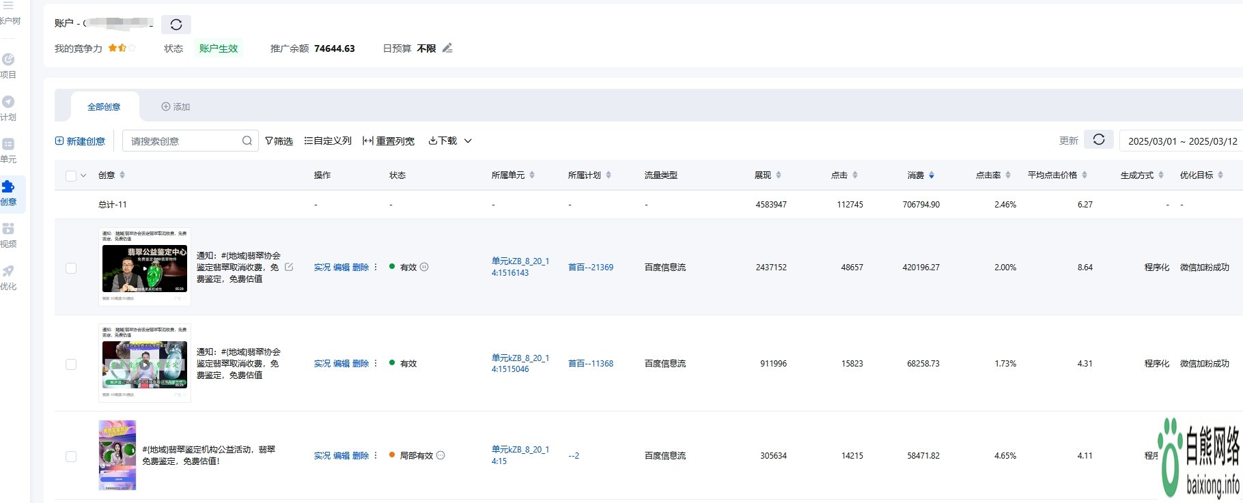Click 实况 in the 21369 row
Screen dimensions: 1243x503
[322, 267]
